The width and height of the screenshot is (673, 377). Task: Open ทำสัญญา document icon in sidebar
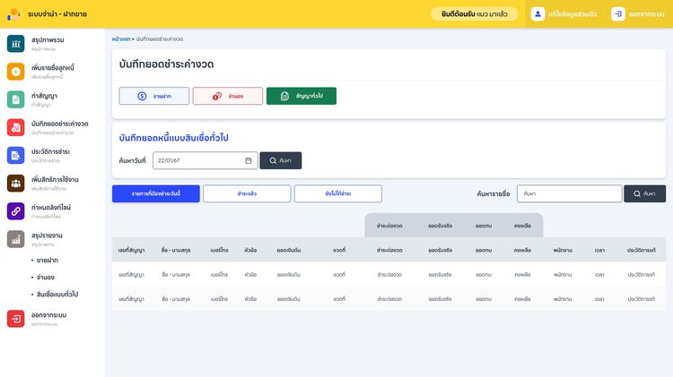pyautogui.click(x=15, y=99)
